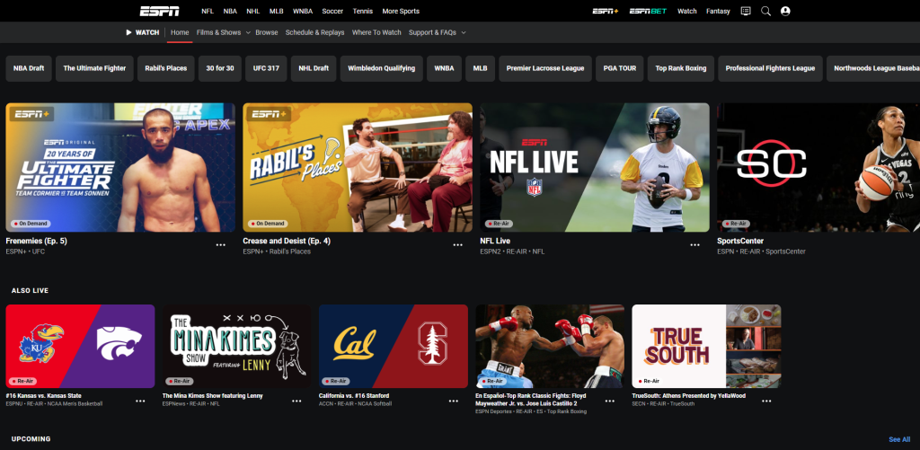The width and height of the screenshot is (920, 450).
Task: Open the 'Frenemies (Ep. 5)' title
Action: (36, 241)
